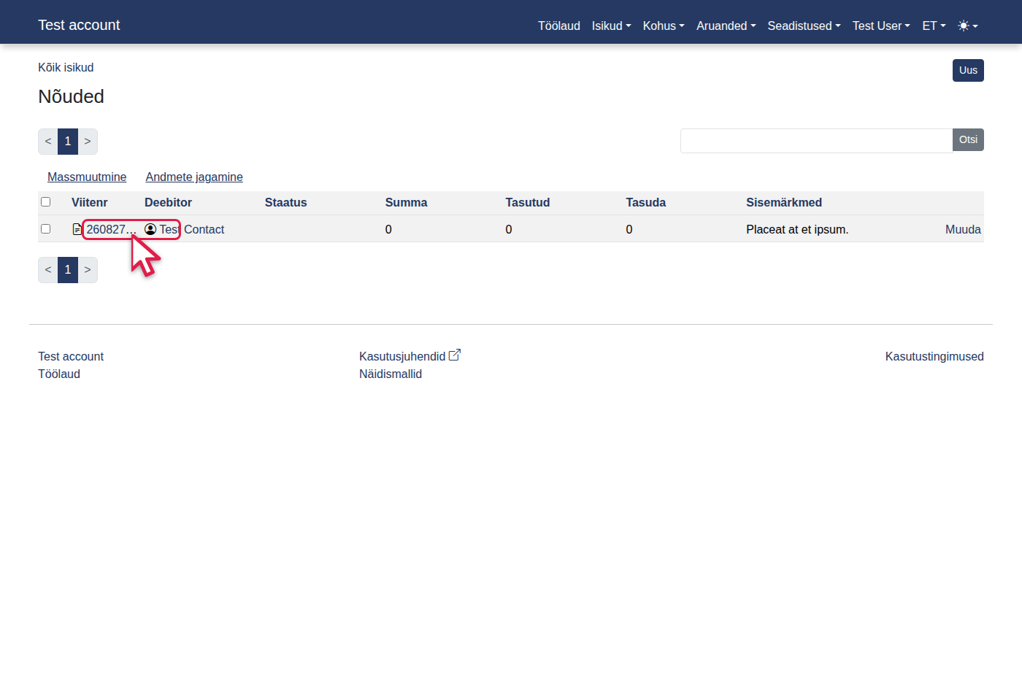Focus the search input field
This screenshot has height=686, width=1022.
click(816, 141)
